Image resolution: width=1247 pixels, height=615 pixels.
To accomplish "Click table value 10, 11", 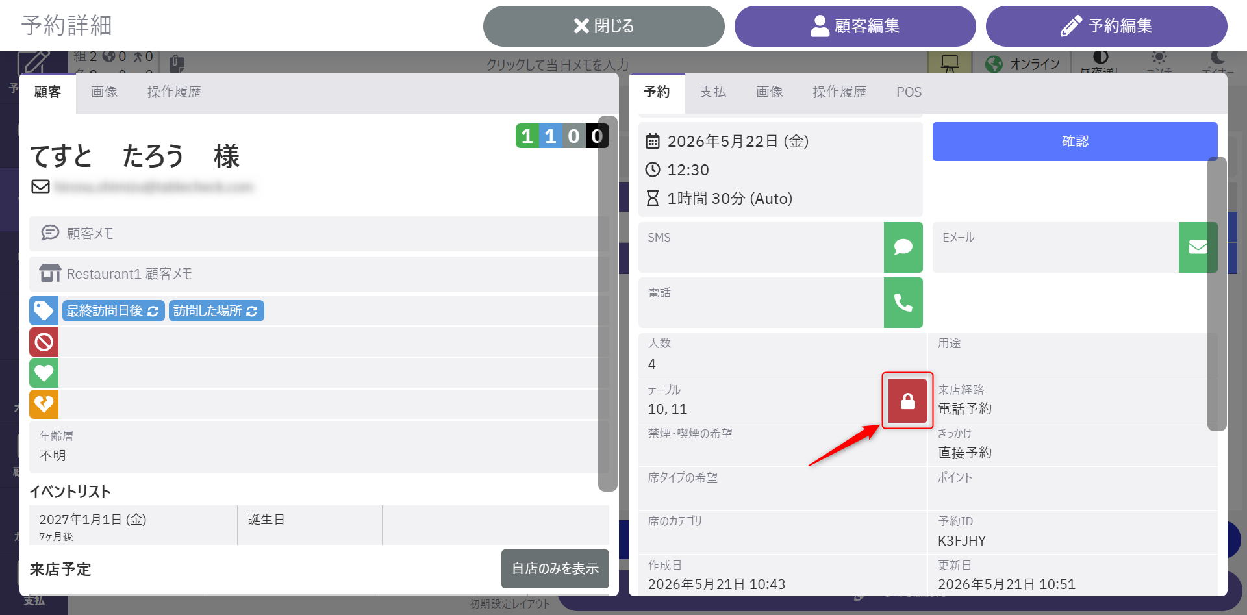I will pyautogui.click(x=667, y=408).
